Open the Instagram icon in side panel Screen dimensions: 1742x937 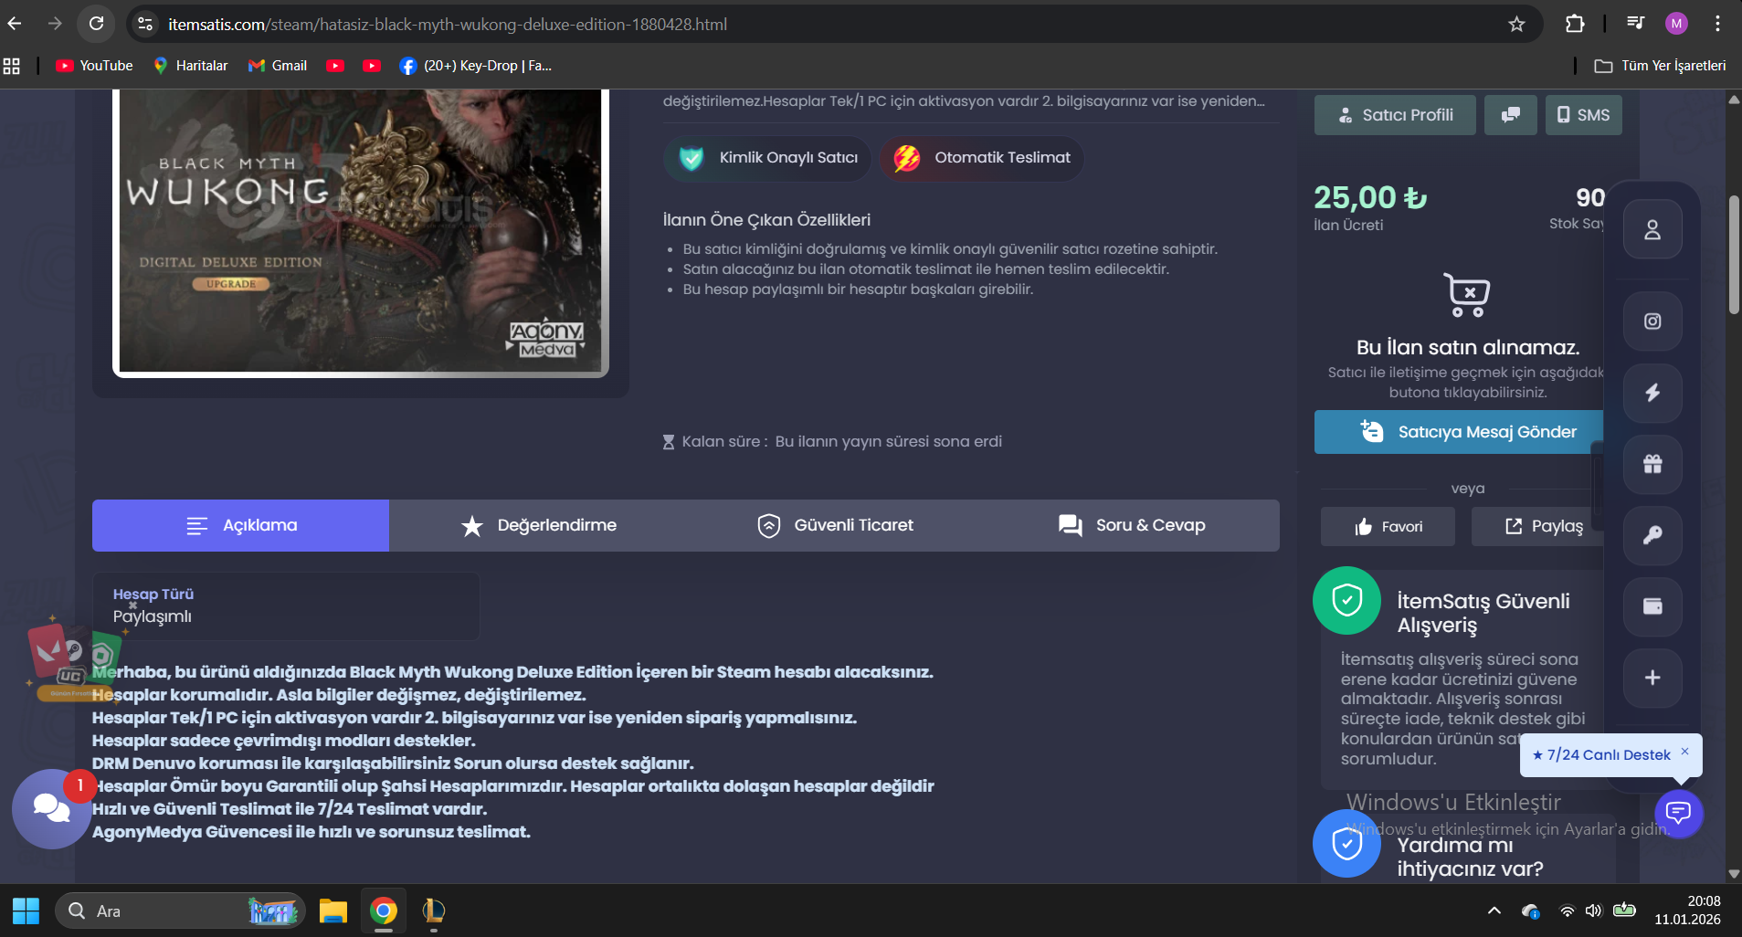1652,321
